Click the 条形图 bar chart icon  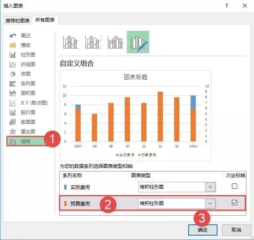[x=12, y=84]
